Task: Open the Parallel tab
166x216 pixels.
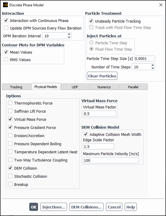Action: 133,87
